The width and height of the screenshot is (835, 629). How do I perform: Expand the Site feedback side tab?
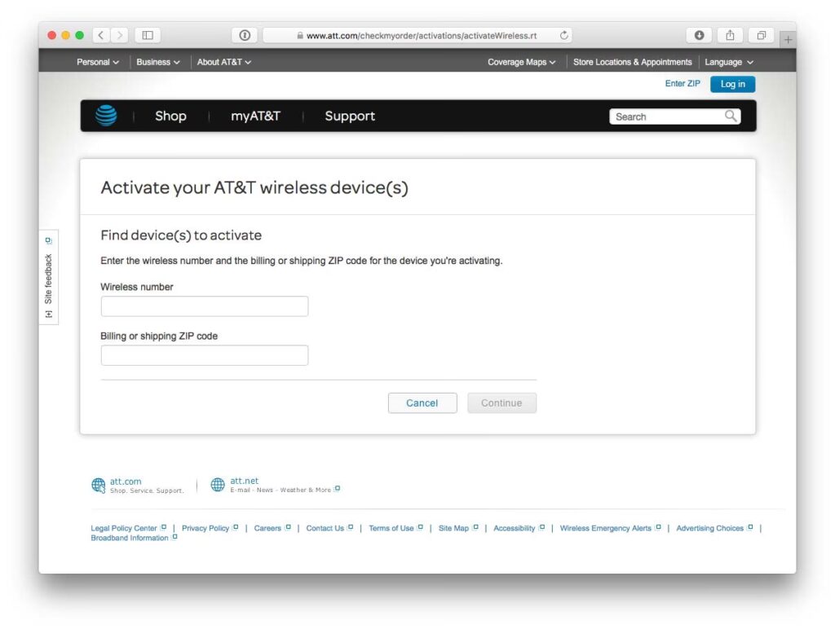[48, 277]
